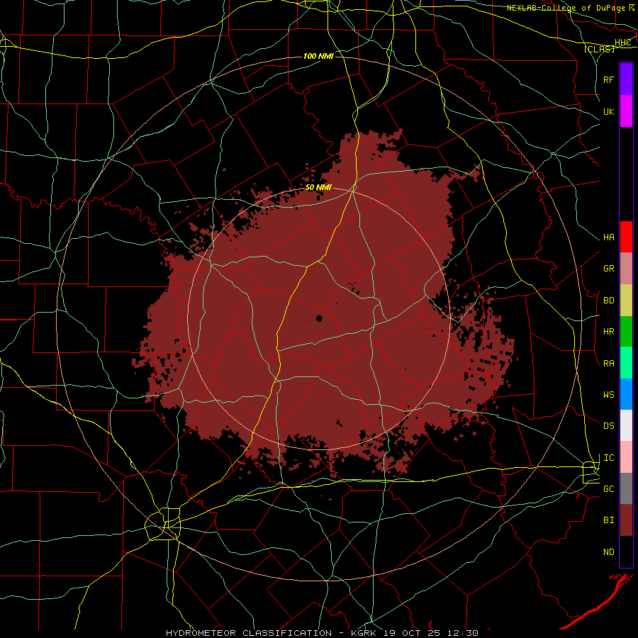Click the 'UK' legend label
Screen dimensions: 638x638
coord(609,111)
